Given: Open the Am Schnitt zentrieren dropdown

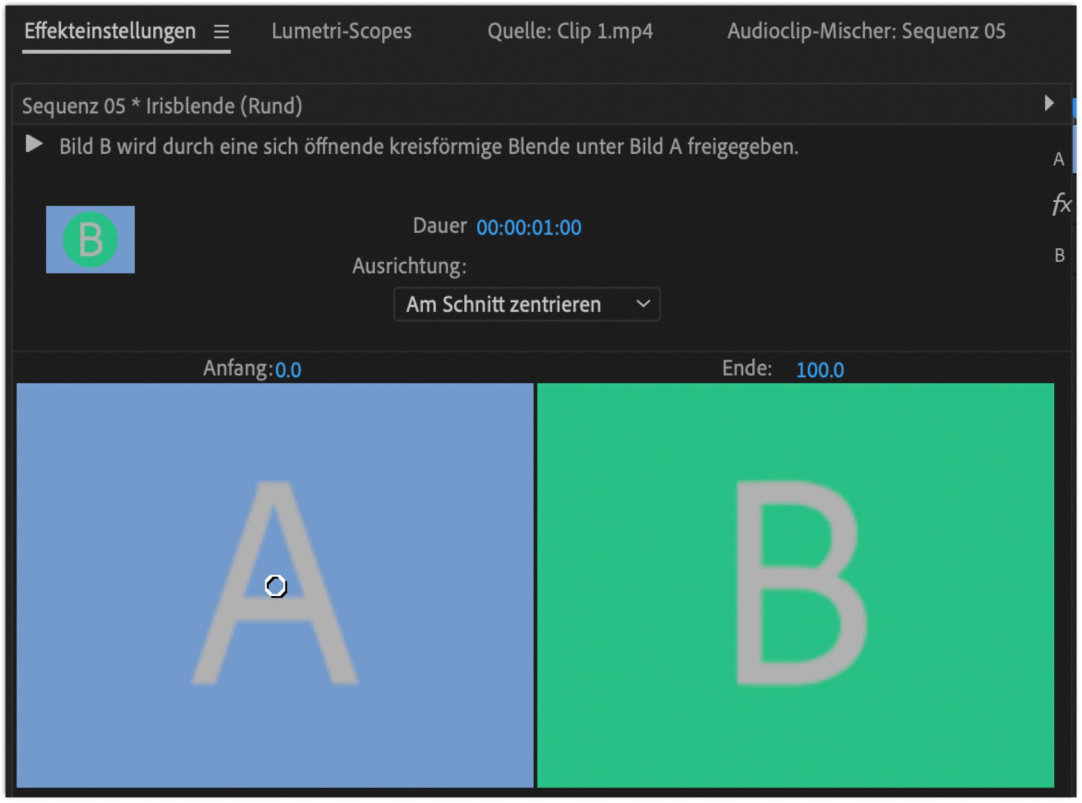Looking at the screenshot, I should click(x=526, y=304).
